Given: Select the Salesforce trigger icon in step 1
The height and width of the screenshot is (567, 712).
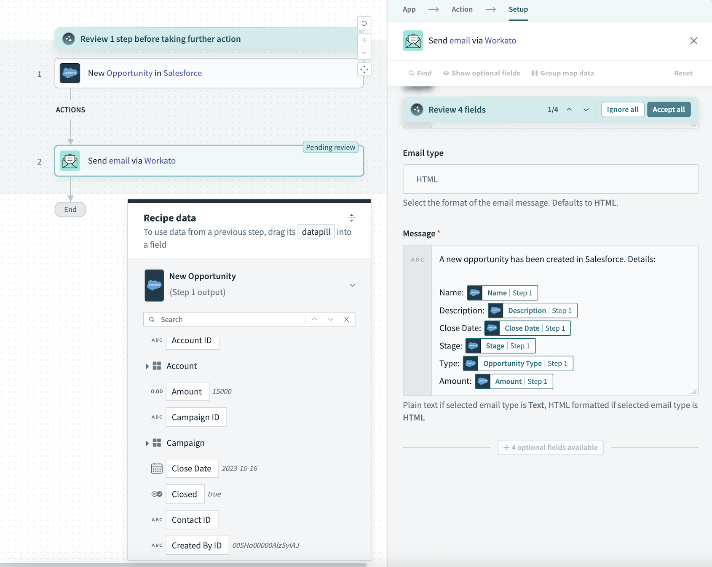Looking at the screenshot, I should (70, 73).
